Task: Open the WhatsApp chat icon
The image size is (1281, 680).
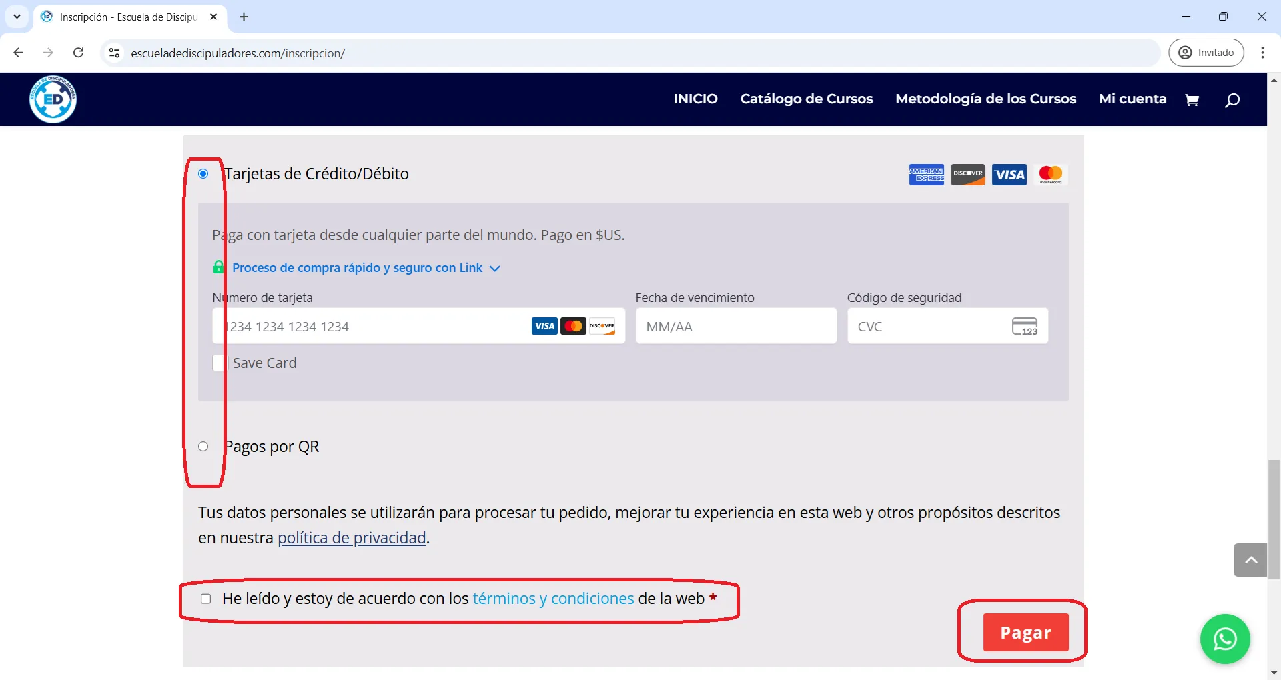Action: pos(1225,639)
